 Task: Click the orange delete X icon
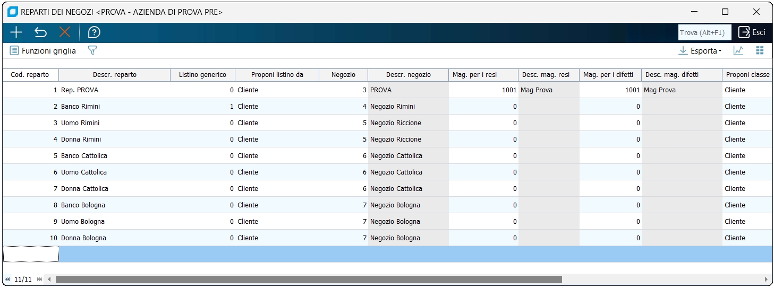(65, 32)
